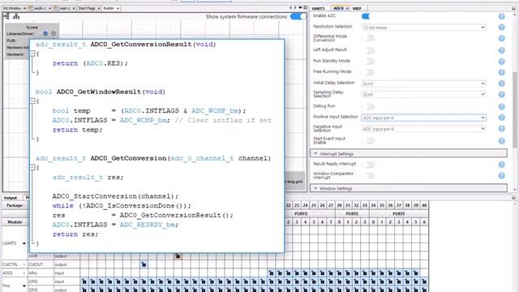
Task: Toggle Start Event Input Enable switch
Action: pos(368,141)
